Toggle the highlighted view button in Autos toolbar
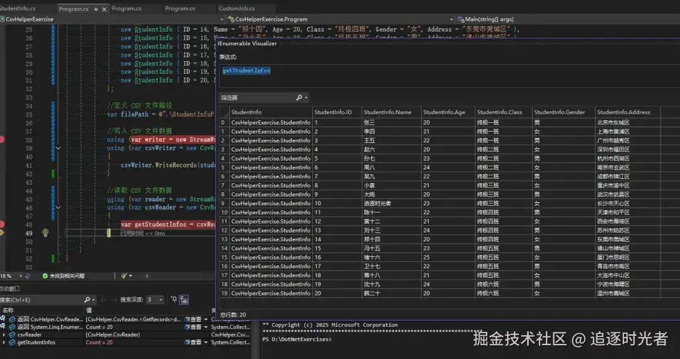 point(184,300)
